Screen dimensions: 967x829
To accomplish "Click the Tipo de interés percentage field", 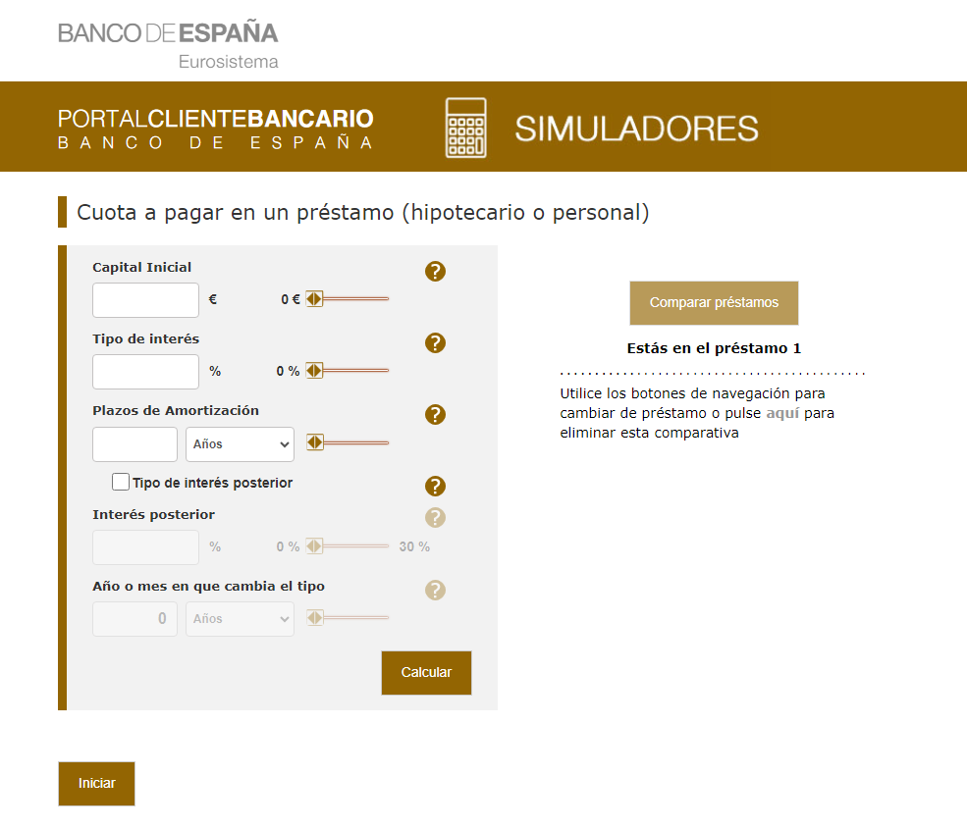I will pyautogui.click(x=145, y=372).
